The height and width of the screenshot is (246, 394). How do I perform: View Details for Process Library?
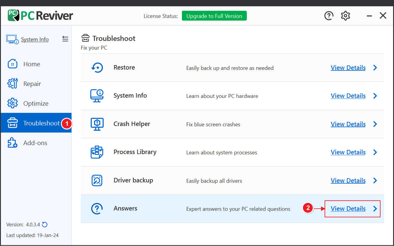coord(348,152)
